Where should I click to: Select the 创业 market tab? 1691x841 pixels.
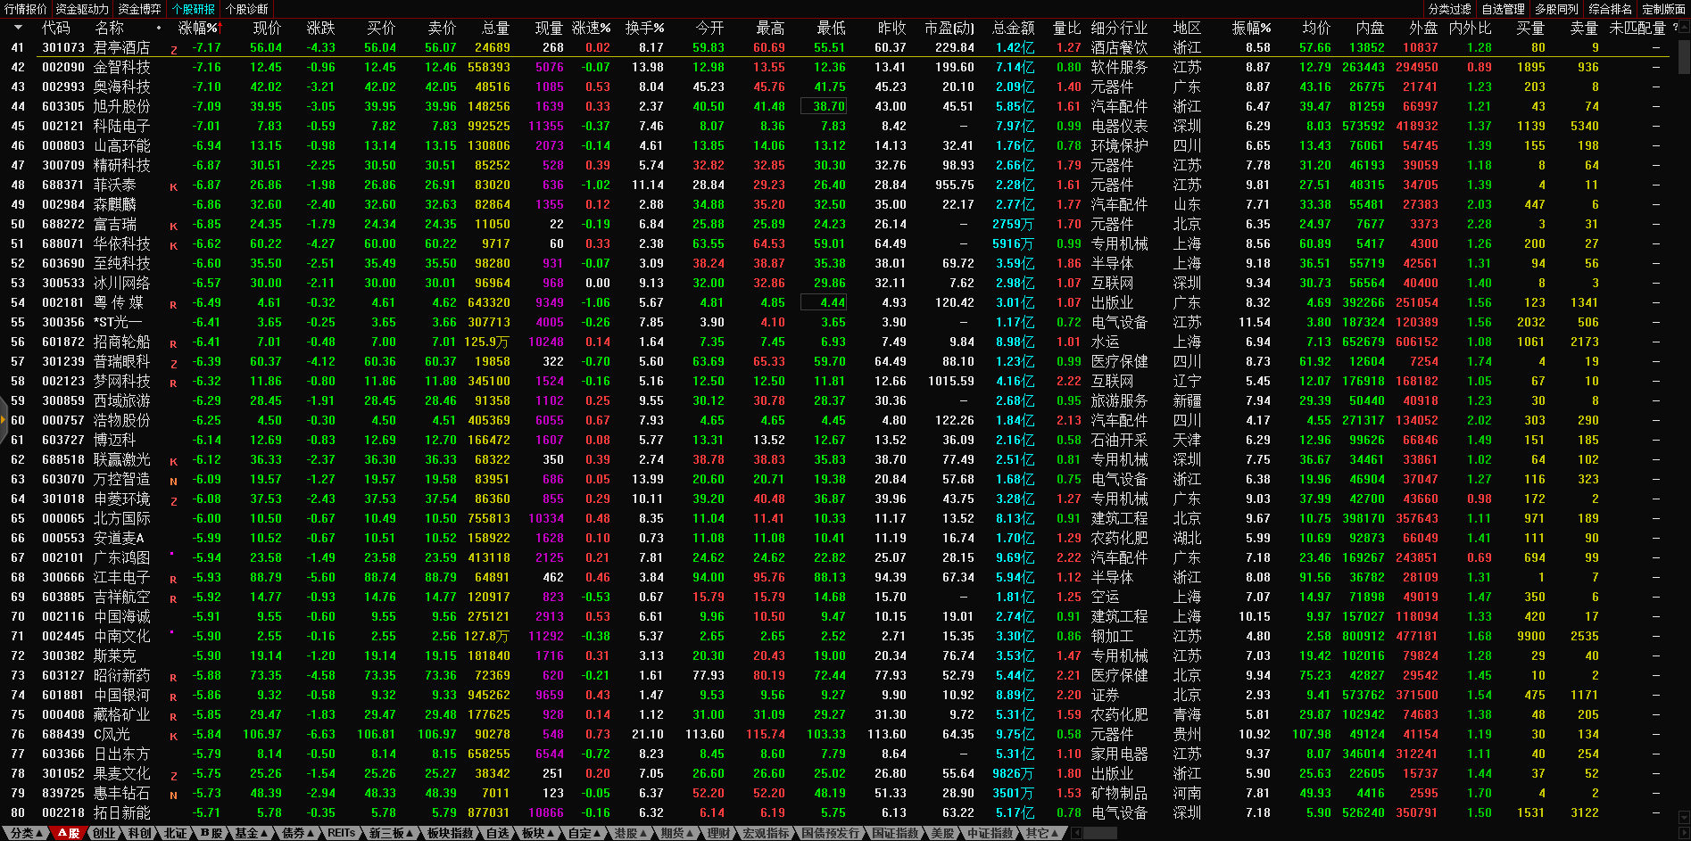104,833
